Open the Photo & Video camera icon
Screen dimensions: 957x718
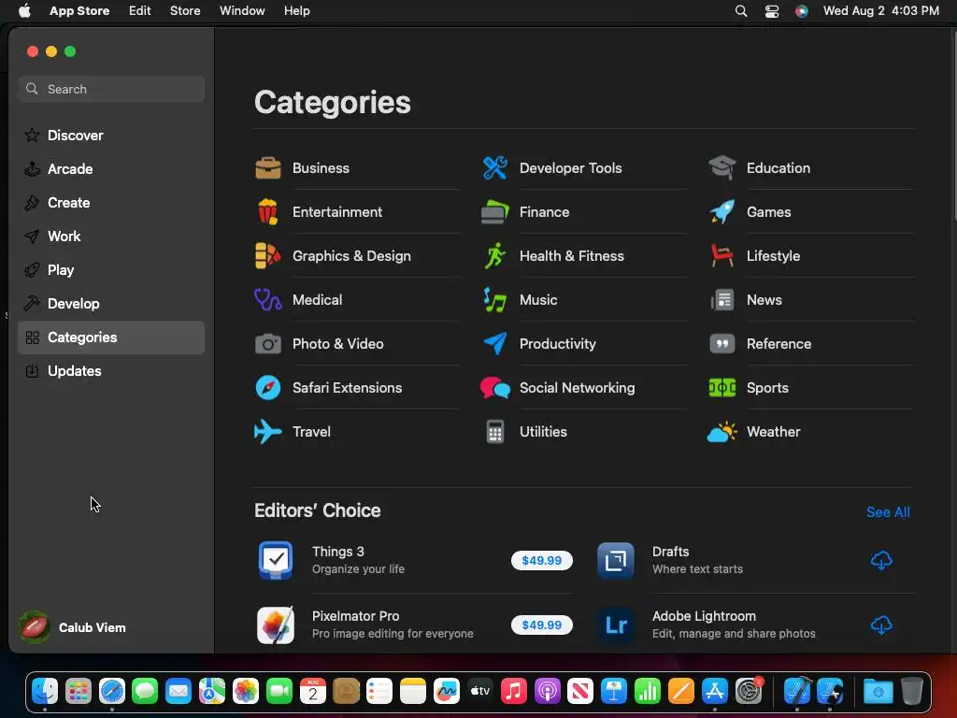(x=268, y=344)
